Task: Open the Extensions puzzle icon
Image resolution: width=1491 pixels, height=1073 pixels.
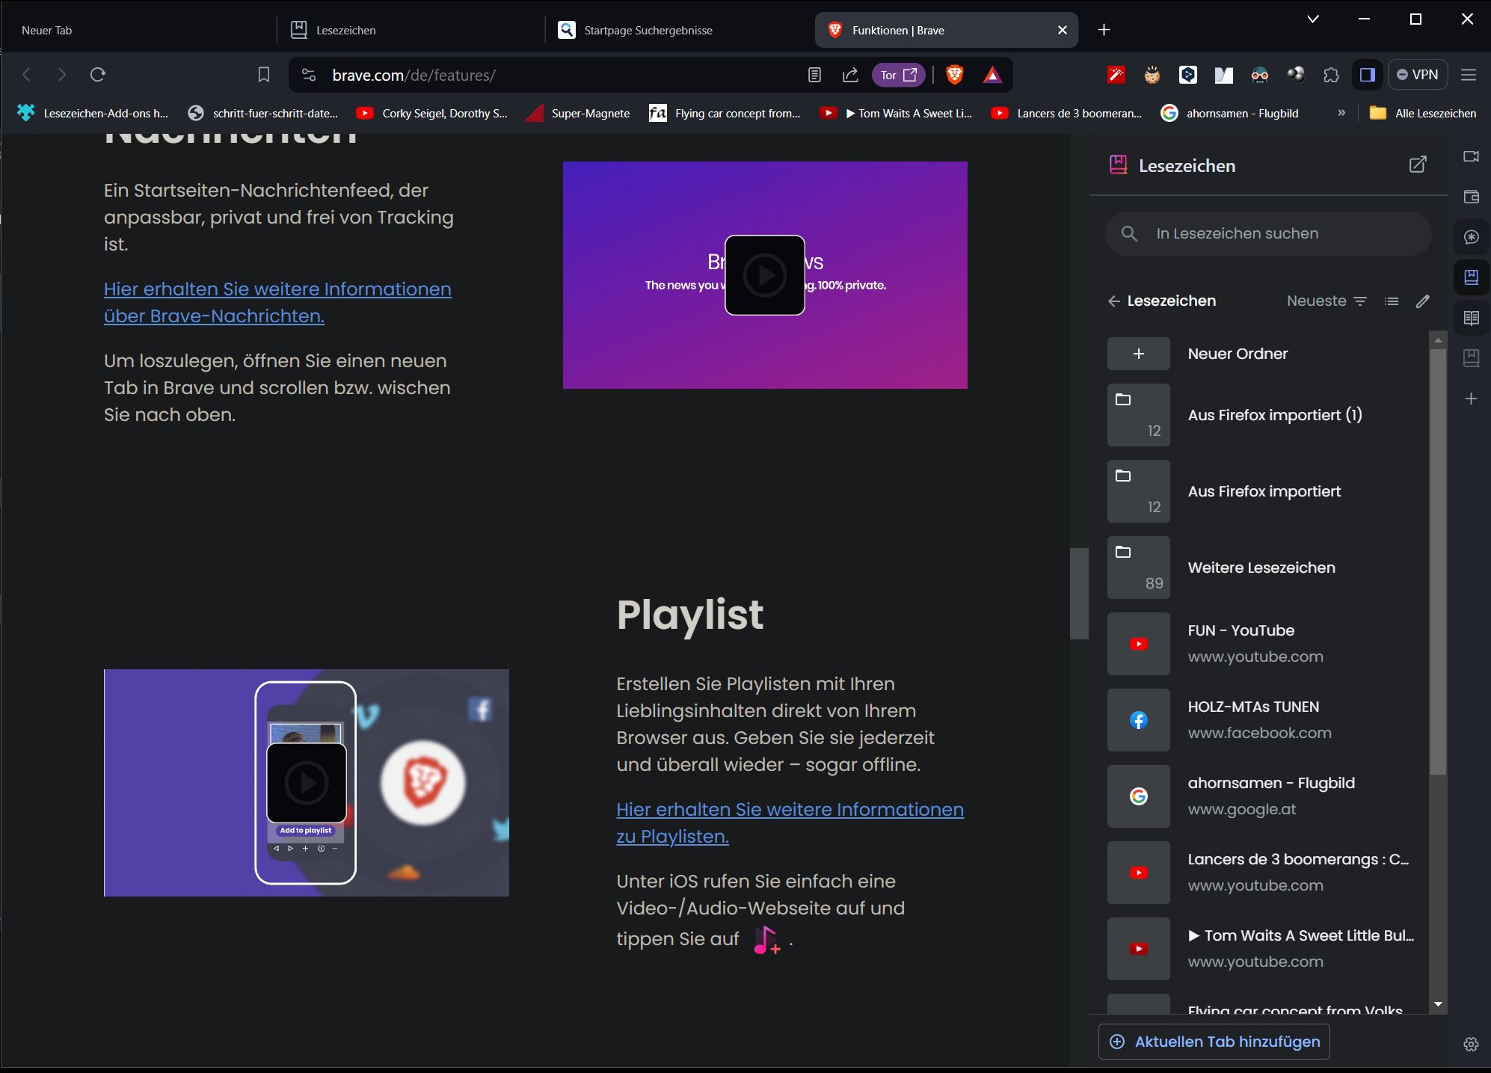Action: 1331,75
